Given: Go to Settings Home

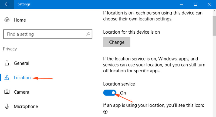Looking at the screenshot, I should [x=20, y=20].
